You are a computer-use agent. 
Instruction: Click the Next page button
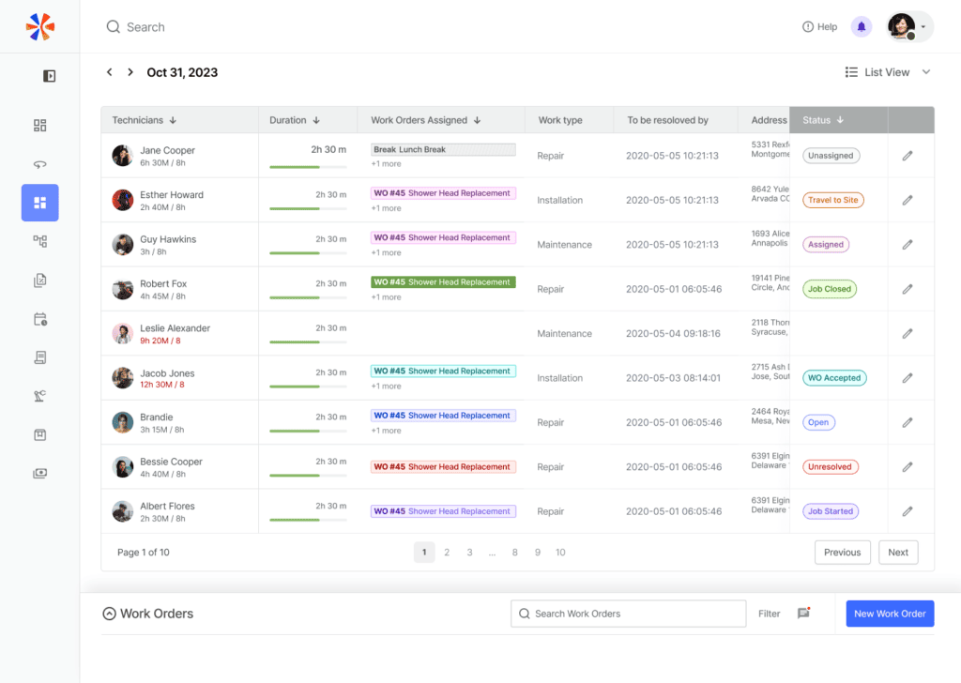(898, 553)
